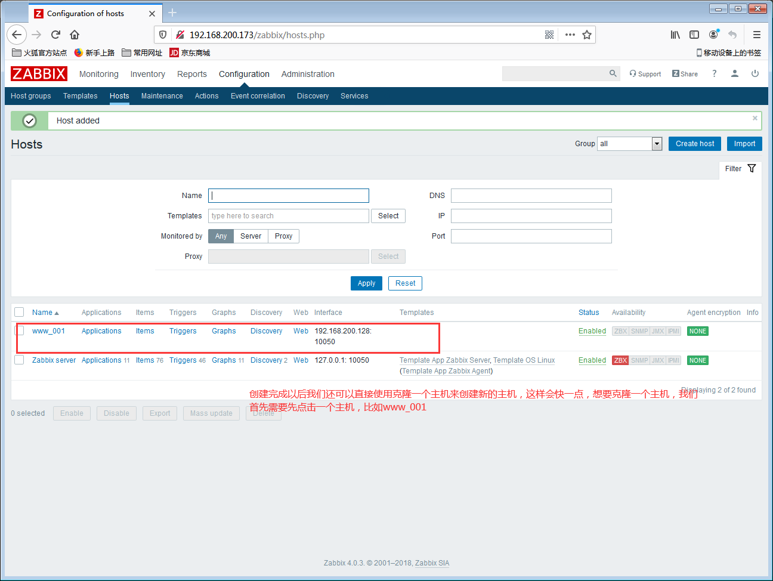
Task: Click the Create host button
Action: [695, 144]
